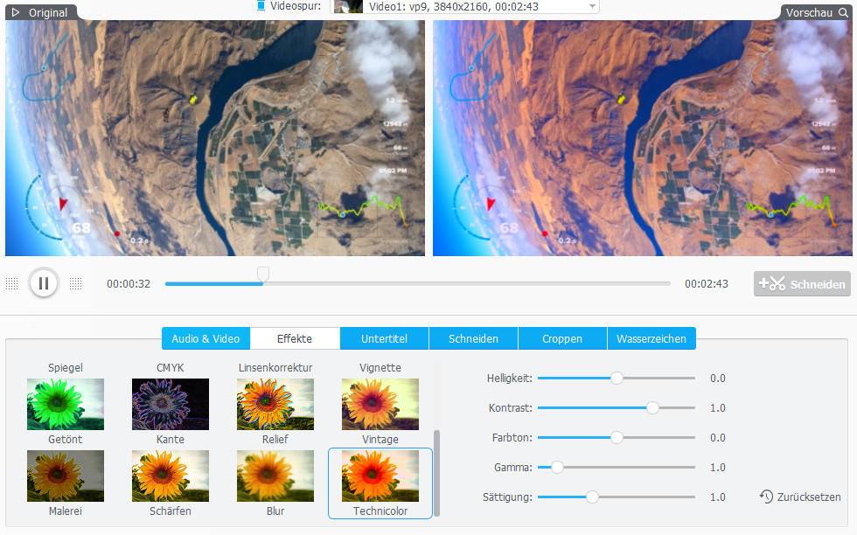857x535 pixels.
Task: Click the Vorschau effect preview pane
Action: click(x=642, y=138)
